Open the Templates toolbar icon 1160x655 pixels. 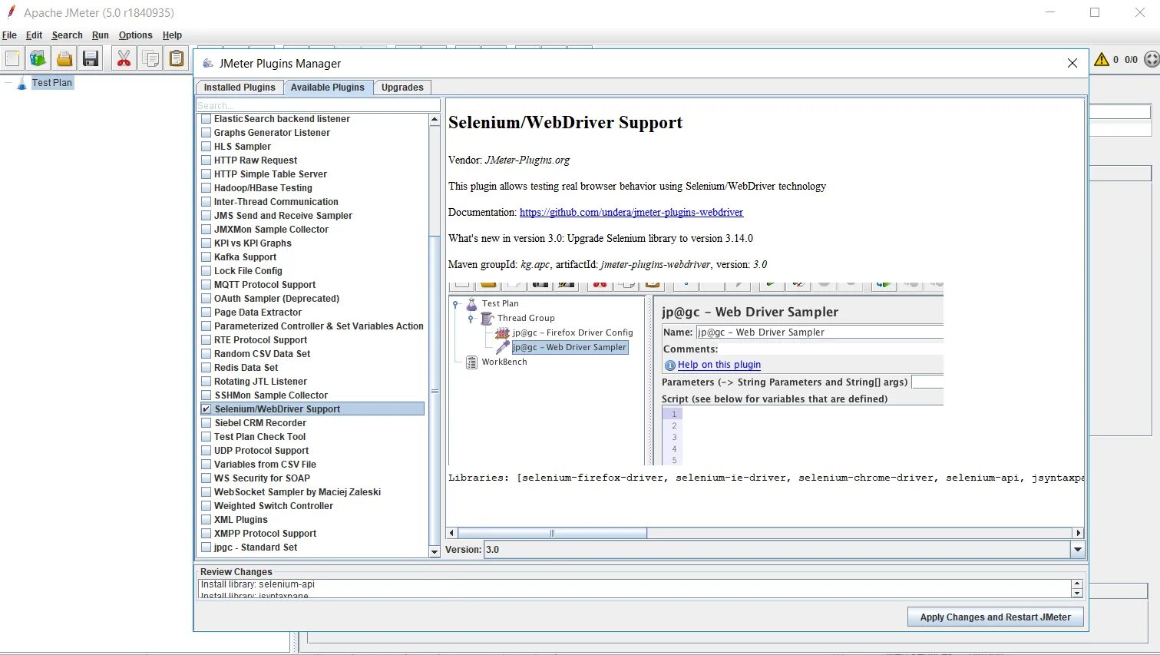coord(38,58)
